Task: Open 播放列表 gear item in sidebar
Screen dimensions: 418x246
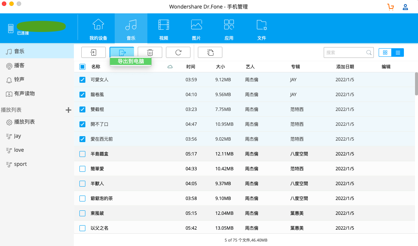Action: [x=37, y=122]
